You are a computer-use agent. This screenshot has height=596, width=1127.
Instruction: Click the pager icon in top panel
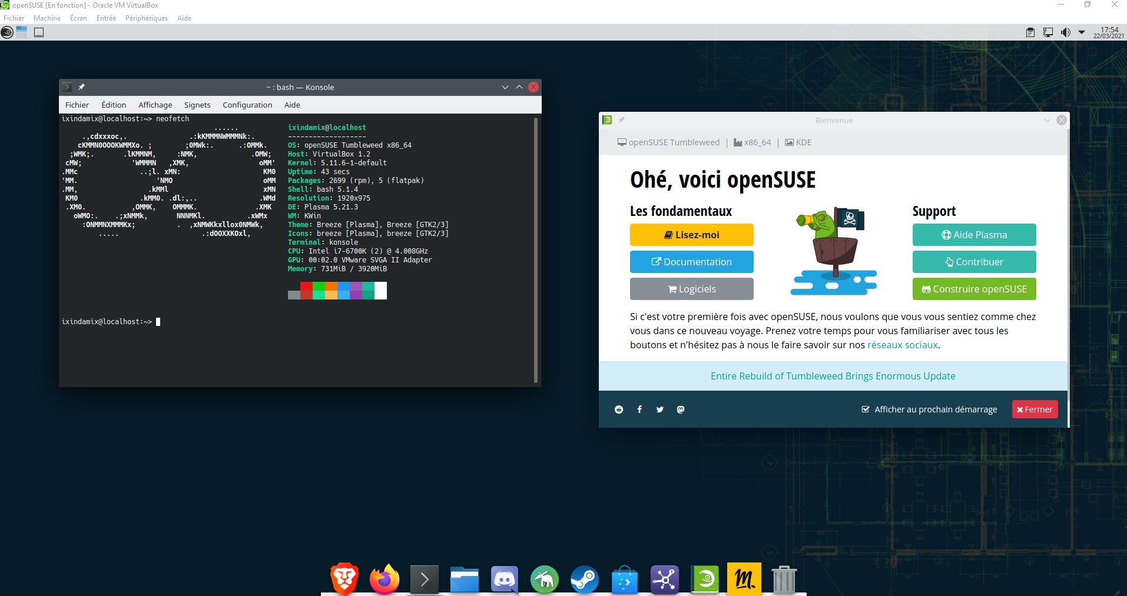pos(22,32)
